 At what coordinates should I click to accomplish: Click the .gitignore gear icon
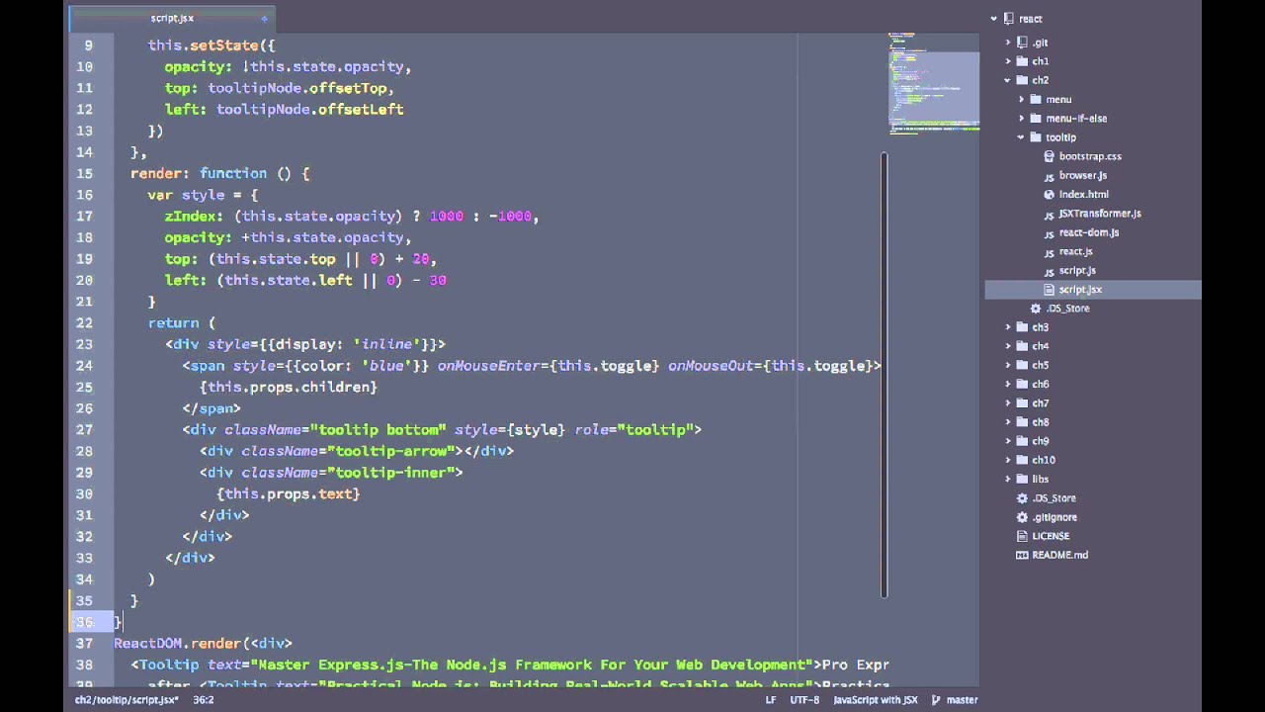tap(1023, 517)
